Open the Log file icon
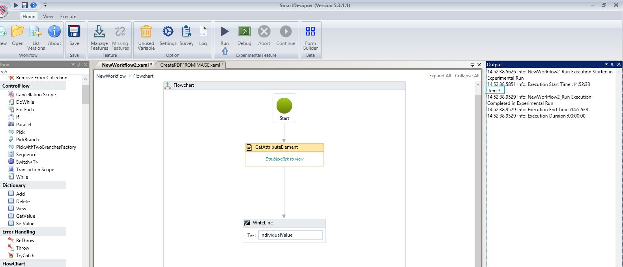Image resolution: width=623 pixels, height=267 pixels. tap(203, 32)
